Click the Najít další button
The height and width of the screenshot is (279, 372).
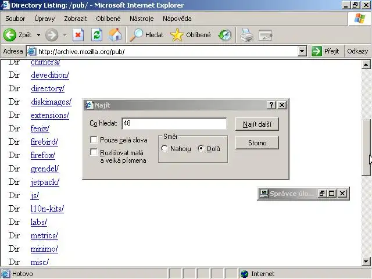click(257, 124)
